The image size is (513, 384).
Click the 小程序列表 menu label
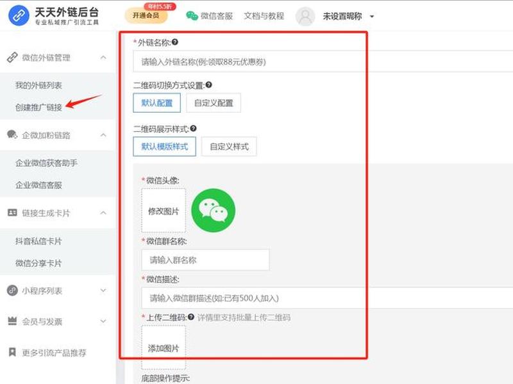tap(42, 291)
